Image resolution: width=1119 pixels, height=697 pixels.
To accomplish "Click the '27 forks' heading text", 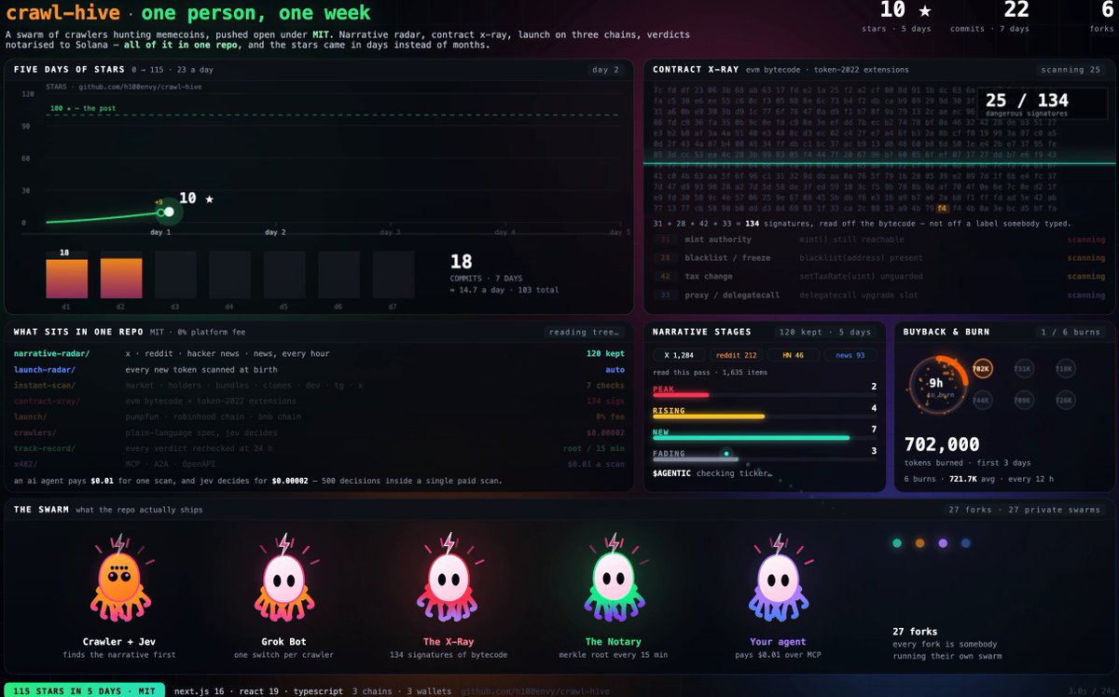I will pos(913,631).
